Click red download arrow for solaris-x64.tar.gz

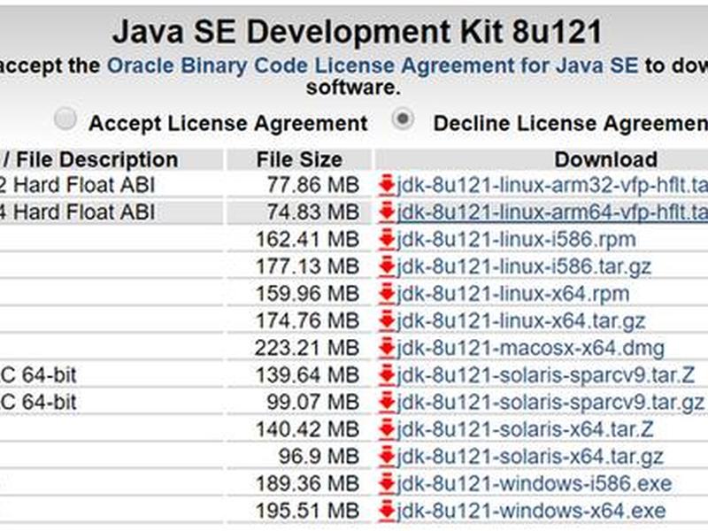point(387,456)
